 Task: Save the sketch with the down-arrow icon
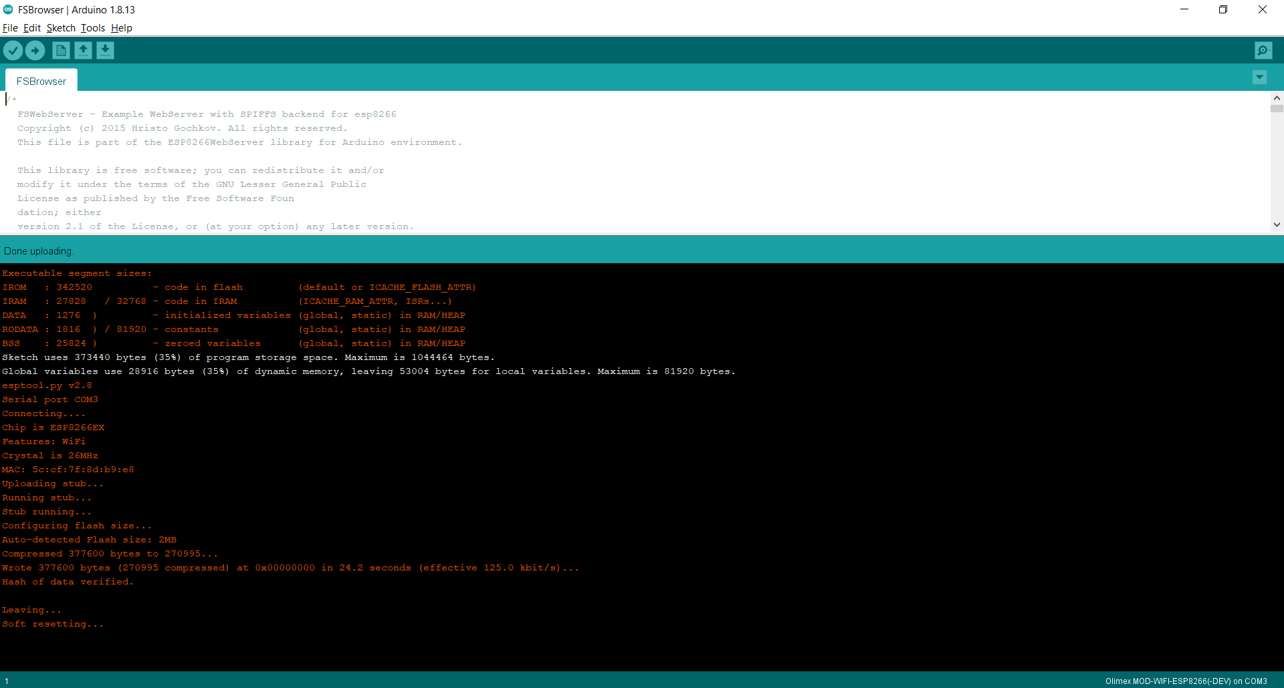[105, 51]
